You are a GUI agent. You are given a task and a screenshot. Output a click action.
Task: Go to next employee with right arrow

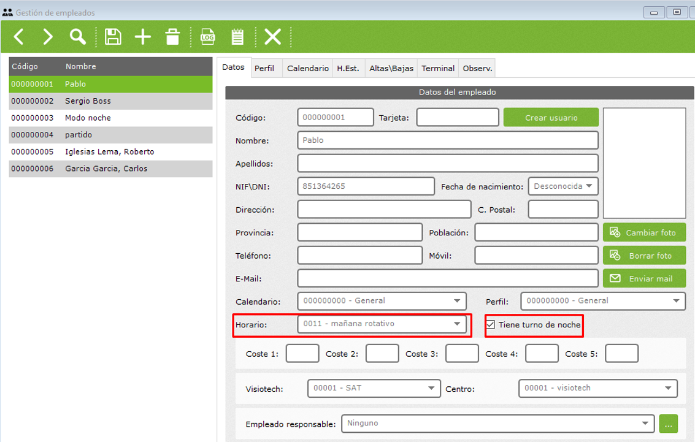47,37
